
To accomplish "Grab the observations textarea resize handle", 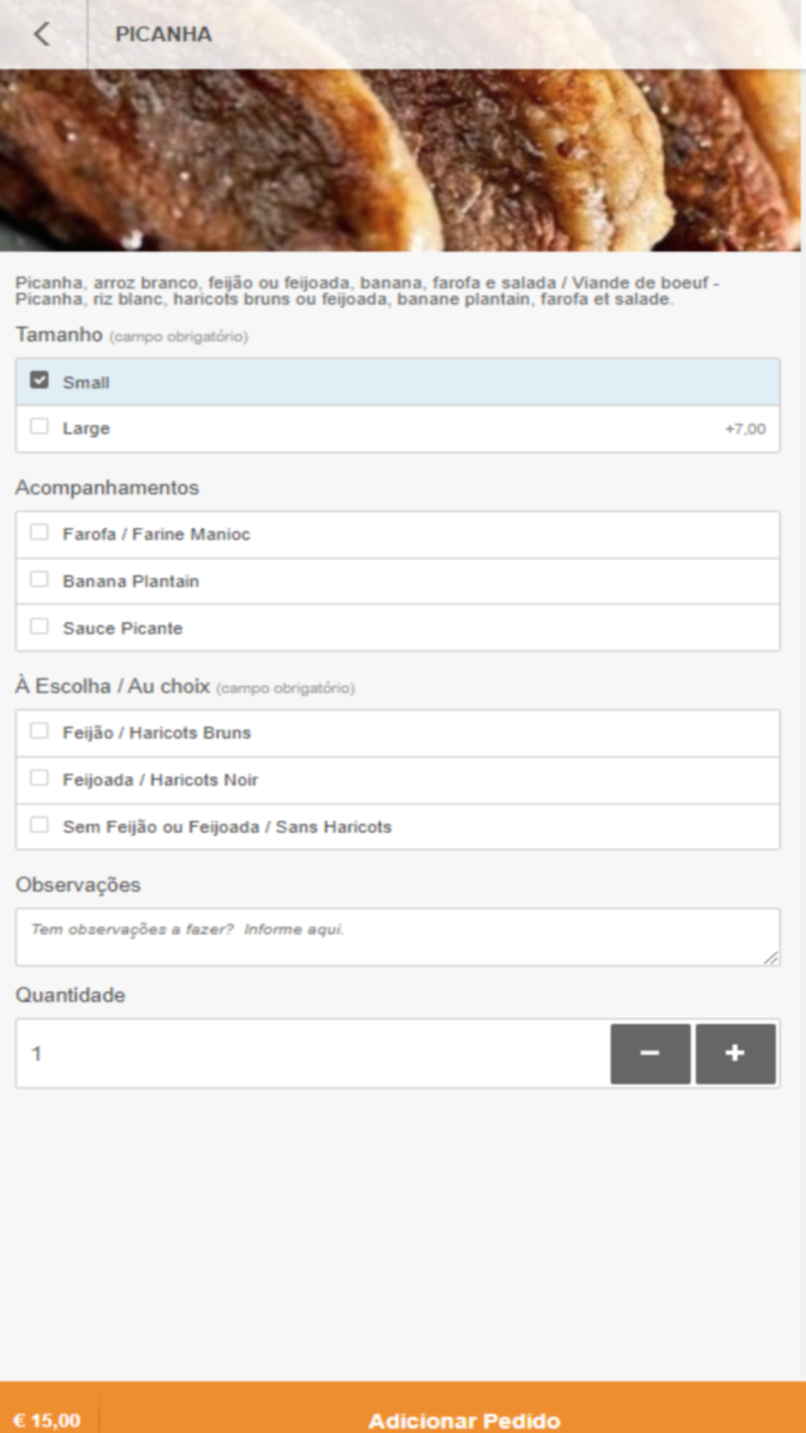I will coord(771,957).
